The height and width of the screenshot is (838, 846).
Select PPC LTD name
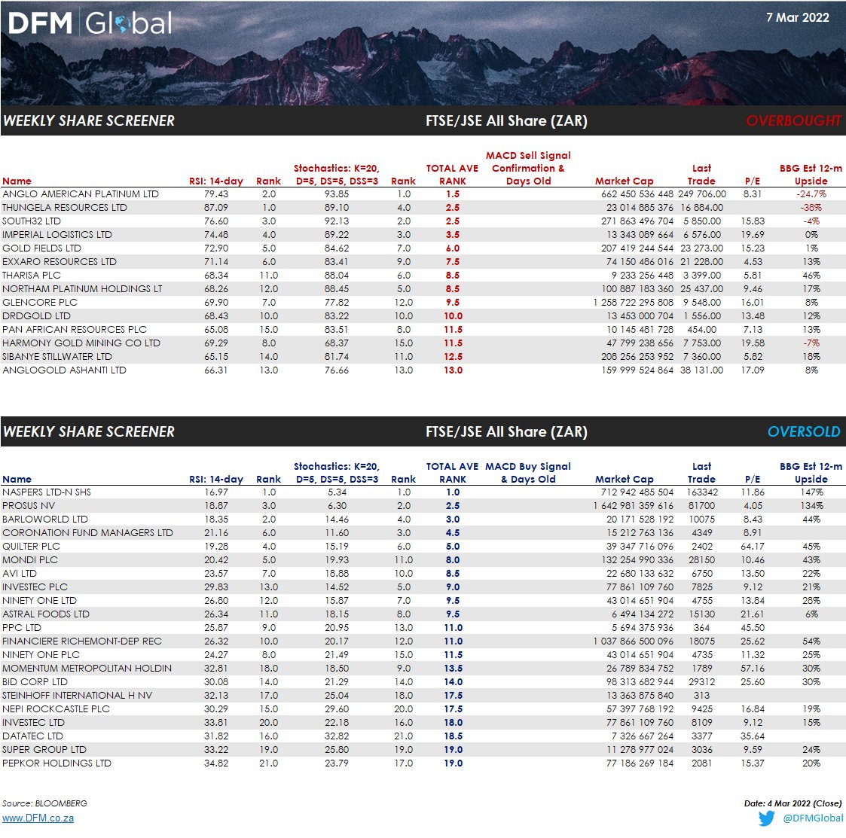coord(22,627)
